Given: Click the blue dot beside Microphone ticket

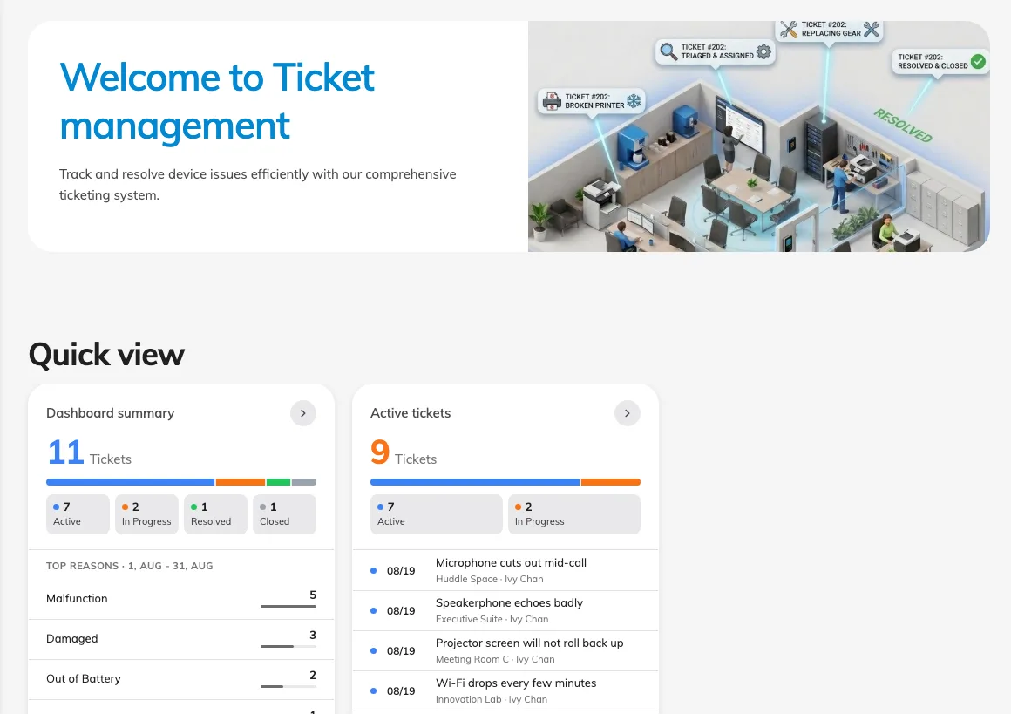Looking at the screenshot, I should [373, 571].
